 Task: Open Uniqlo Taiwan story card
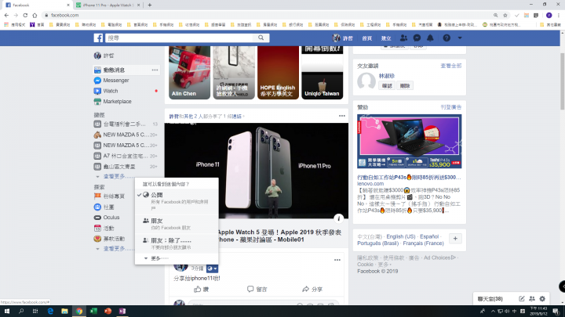(323, 73)
